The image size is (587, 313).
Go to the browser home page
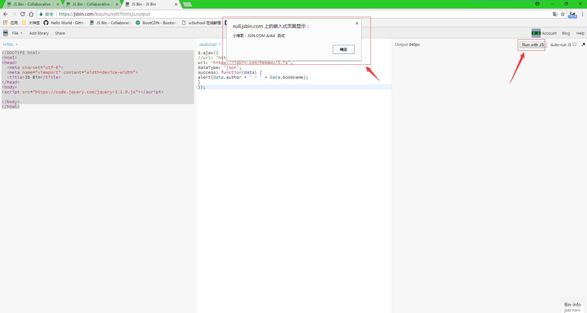click(31, 14)
